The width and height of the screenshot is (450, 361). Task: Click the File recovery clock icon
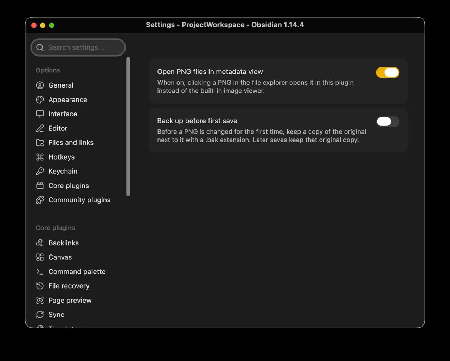pos(40,286)
